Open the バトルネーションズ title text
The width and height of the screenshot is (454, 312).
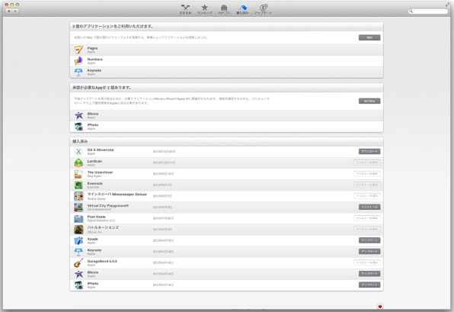[x=103, y=227]
